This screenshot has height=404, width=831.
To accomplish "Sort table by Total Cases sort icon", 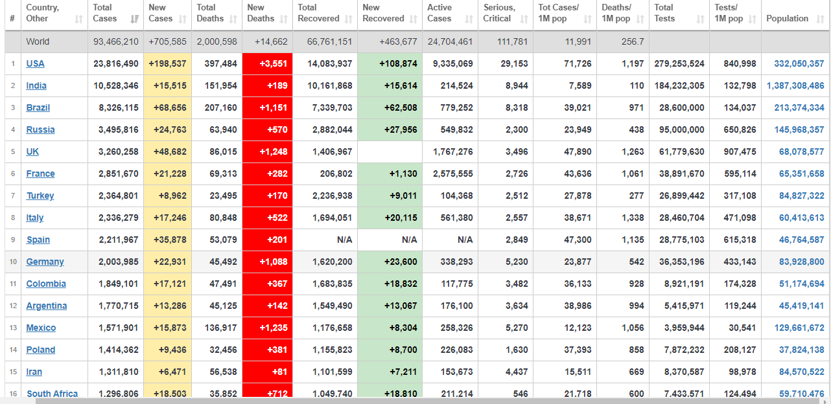I will (x=135, y=19).
